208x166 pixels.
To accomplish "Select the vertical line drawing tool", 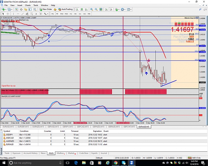I will [x=13, y=14].
